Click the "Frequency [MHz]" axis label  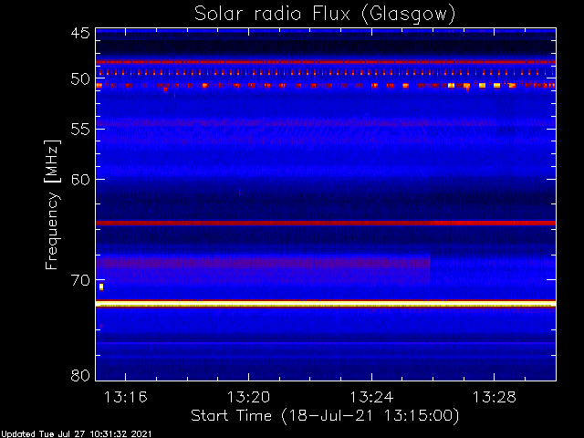click(52, 204)
